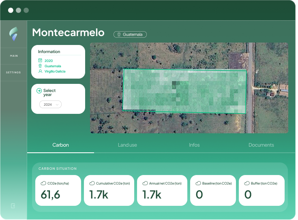Viewport: 298px width, 220px height.
Task: Click the cloud icon on Annual net CO2e card
Action: [x=145, y=183]
